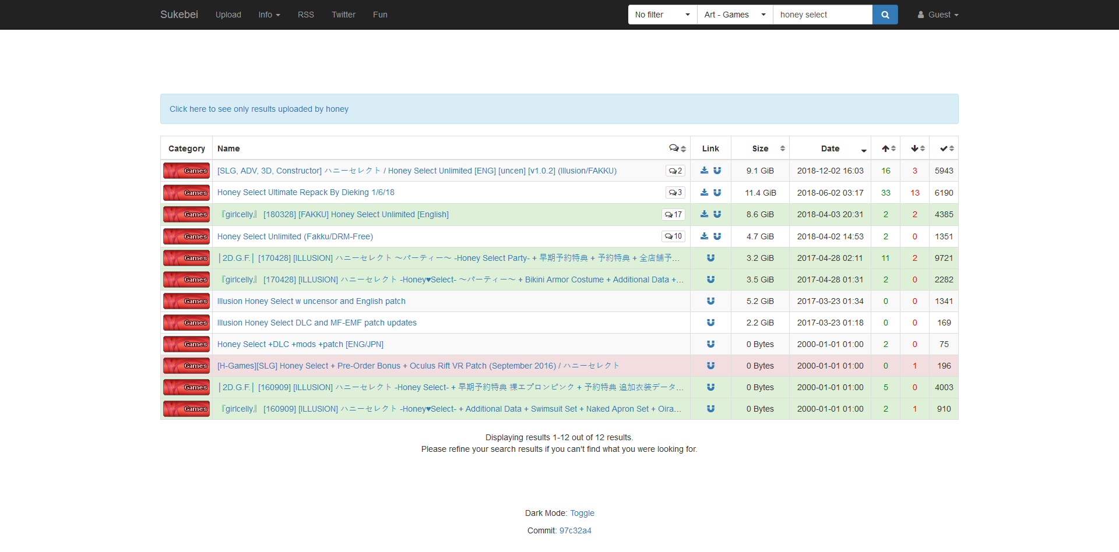The height and width of the screenshot is (552, 1119).
Task: Click Games category icon in the girlcelly 160909 row
Action: 186,409
